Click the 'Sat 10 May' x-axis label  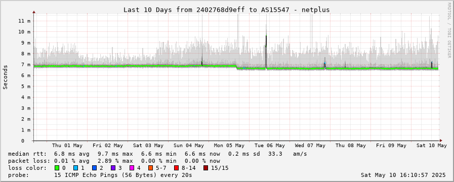pos(432,146)
